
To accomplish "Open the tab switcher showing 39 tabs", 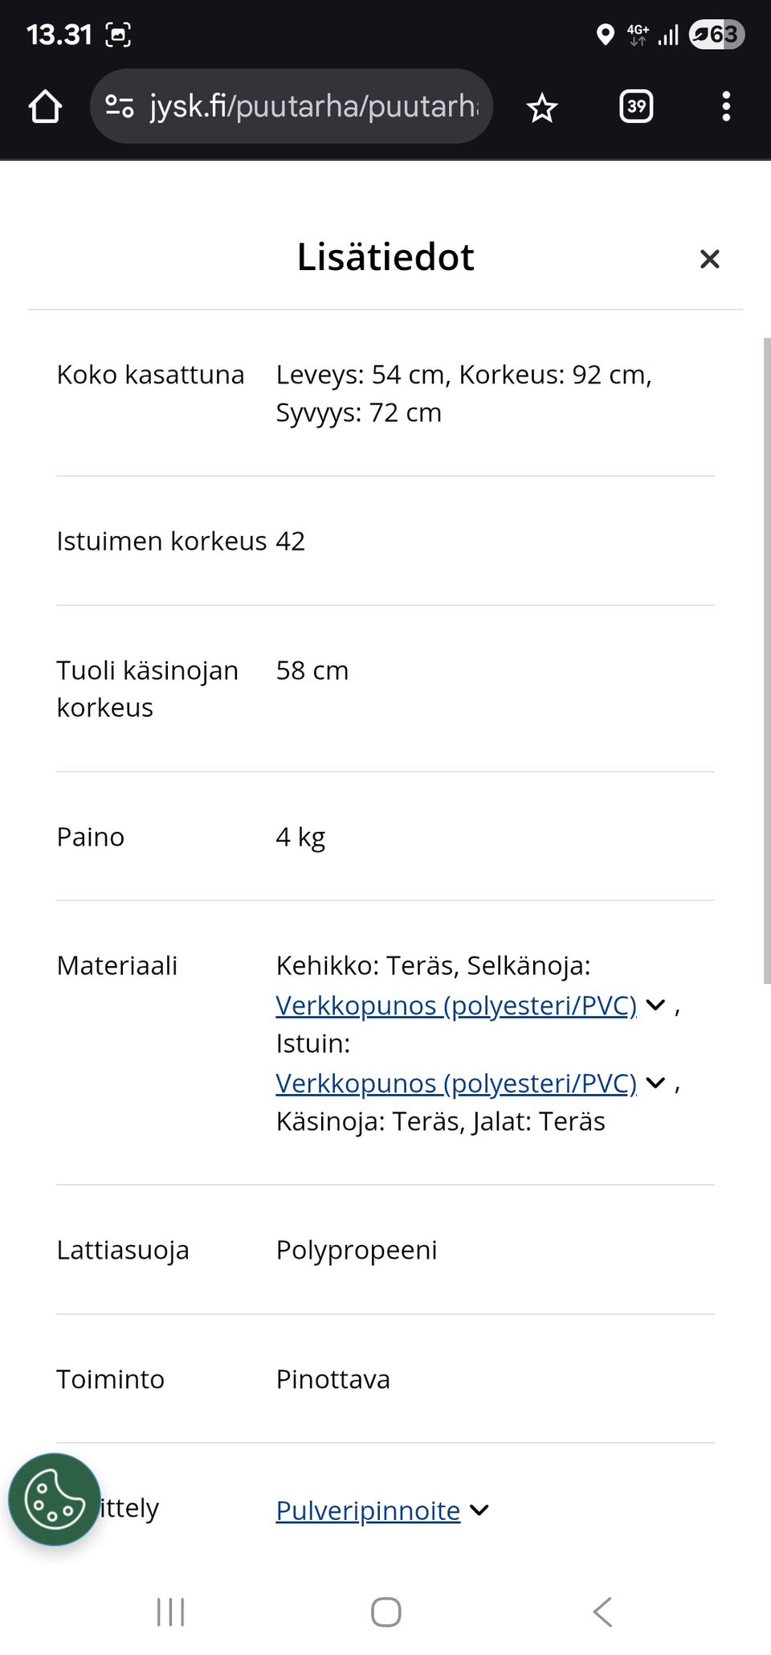I will tap(636, 105).
